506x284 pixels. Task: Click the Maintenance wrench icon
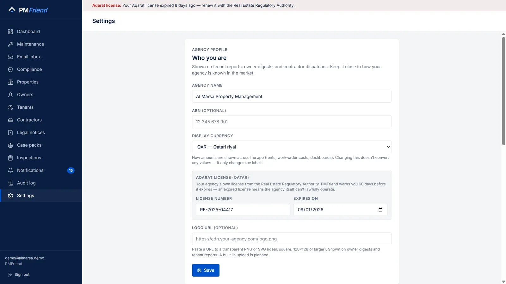click(10, 44)
